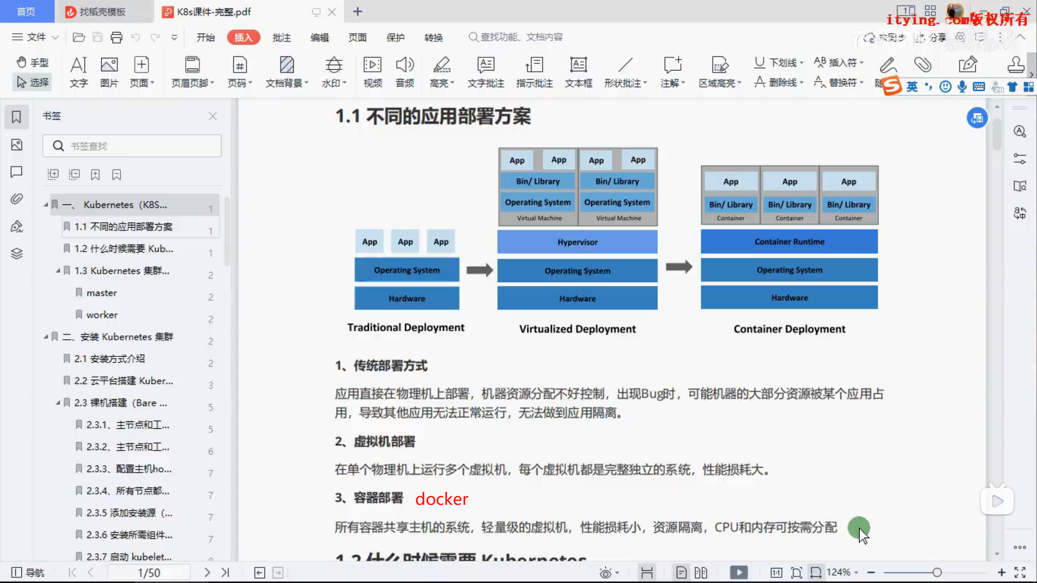Go to the 首页 home tab
1037x583 pixels.
click(26, 11)
